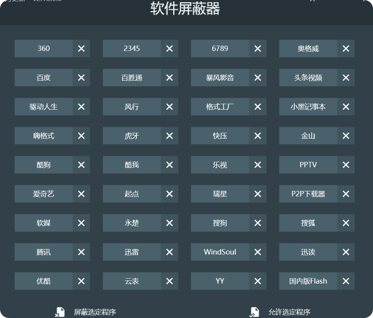Click 屏蔽选定程序 to block selected programs
This screenshot has height=318, width=373.
[x=94, y=312]
